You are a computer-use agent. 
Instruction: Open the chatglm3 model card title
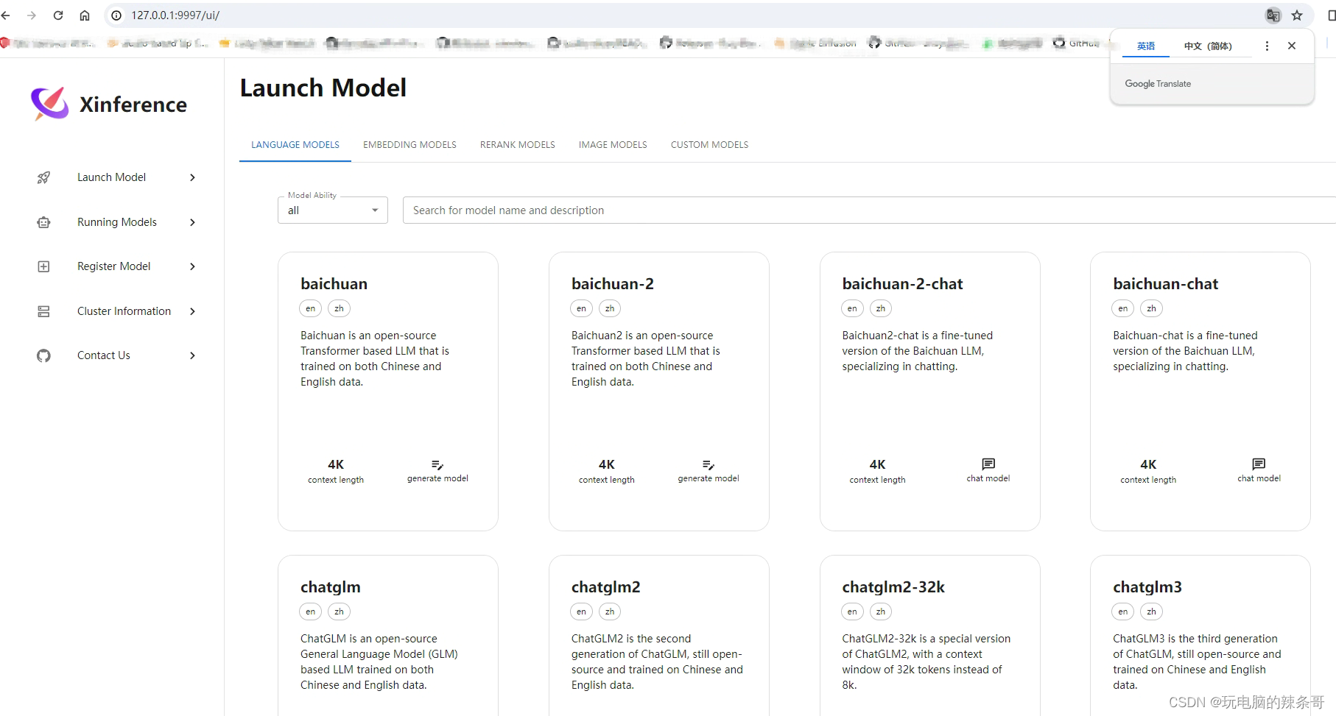coord(1147,587)
